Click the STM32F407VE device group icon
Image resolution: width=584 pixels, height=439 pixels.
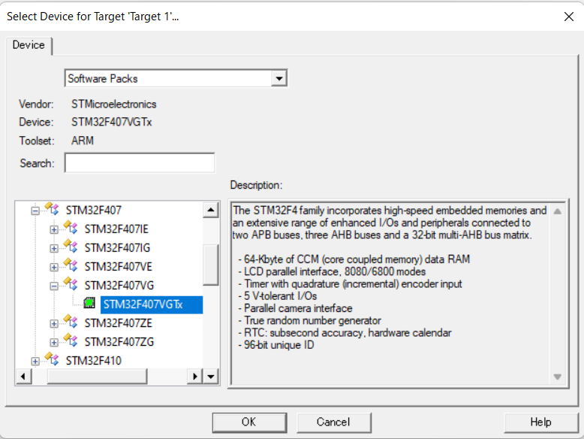point(71,265)
